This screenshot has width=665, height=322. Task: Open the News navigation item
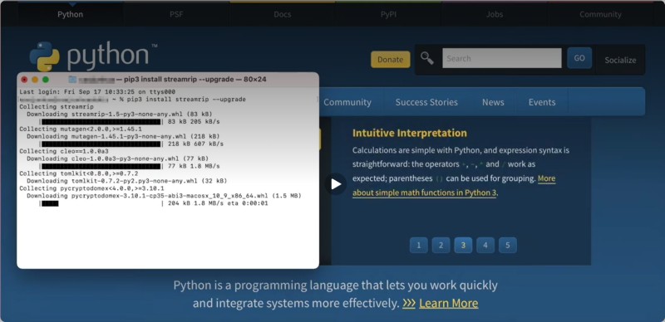[x=493, y=102]
